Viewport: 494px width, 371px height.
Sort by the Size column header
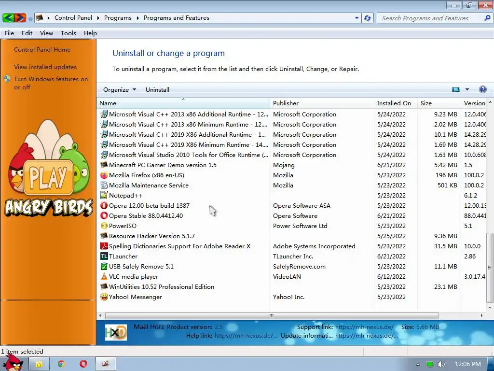click(x=439, y=103)
